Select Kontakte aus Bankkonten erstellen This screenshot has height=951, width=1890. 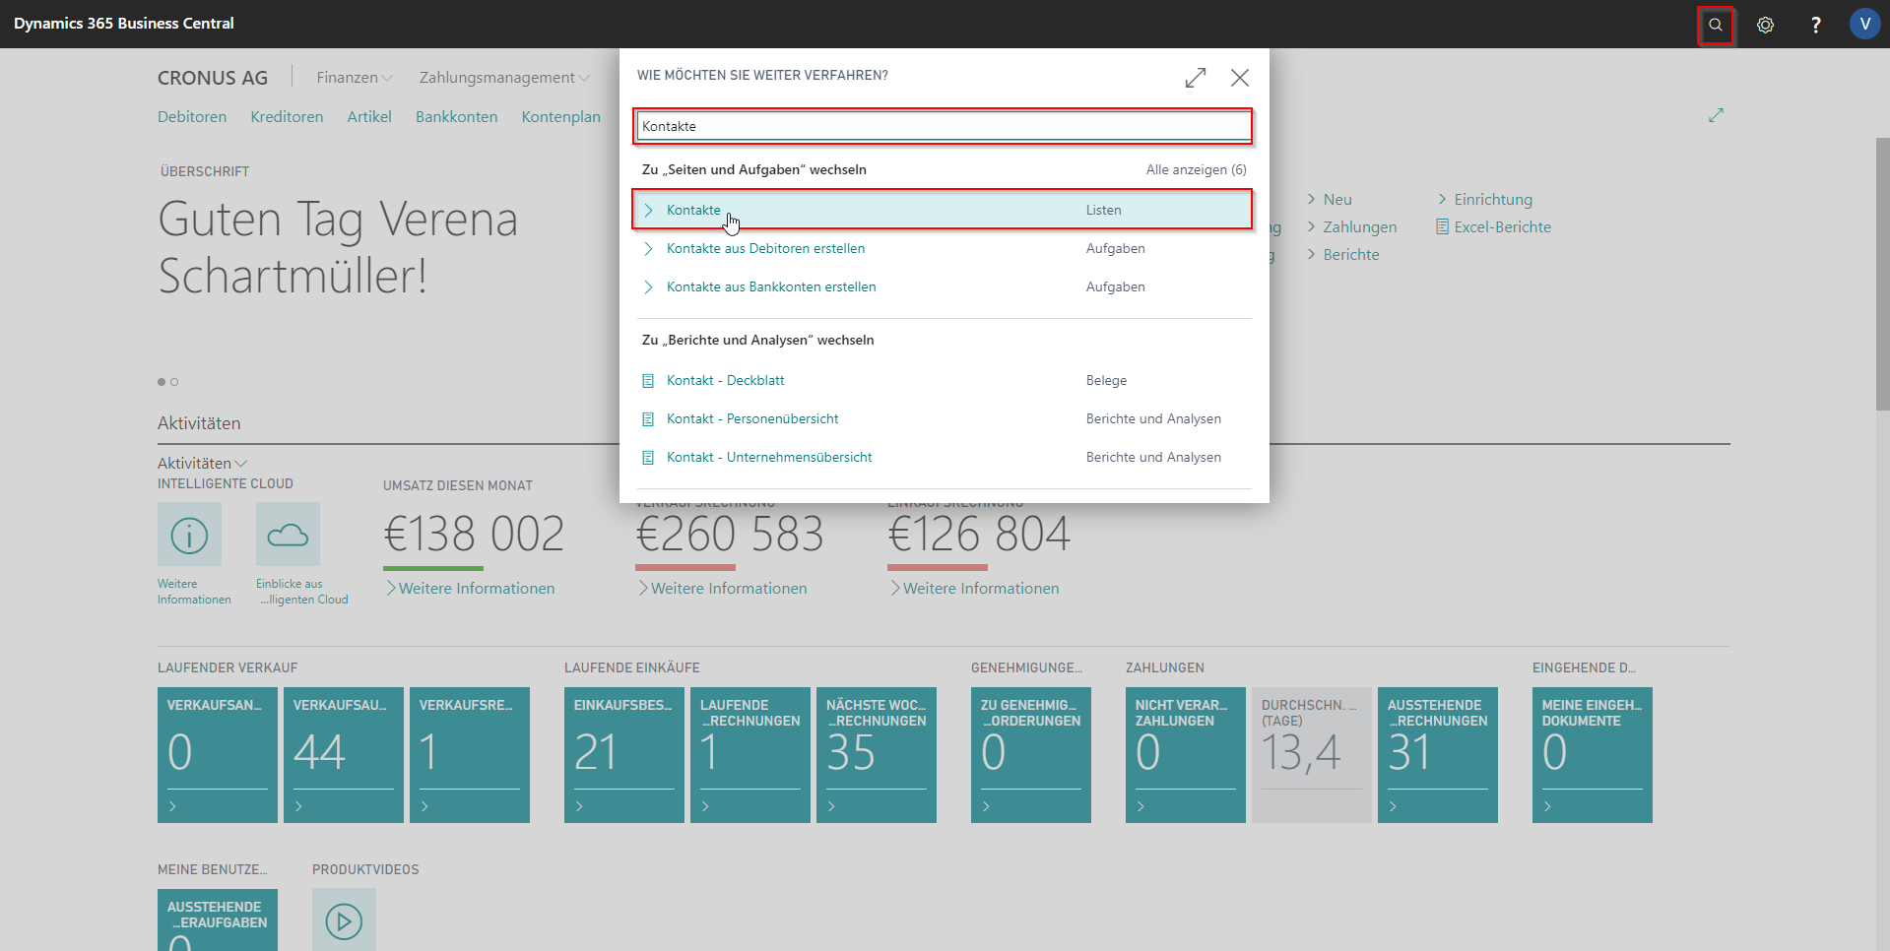(771, 286)
